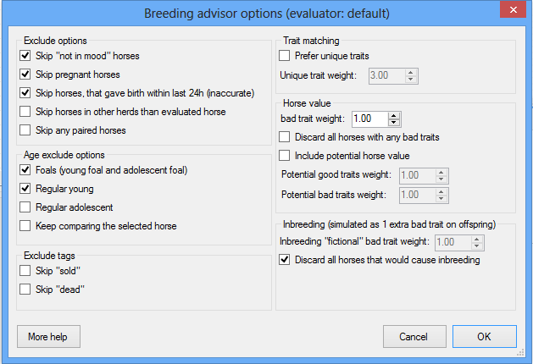Uncheck Skip pregnant horses
533x364 pixels.
click(25, 74)
